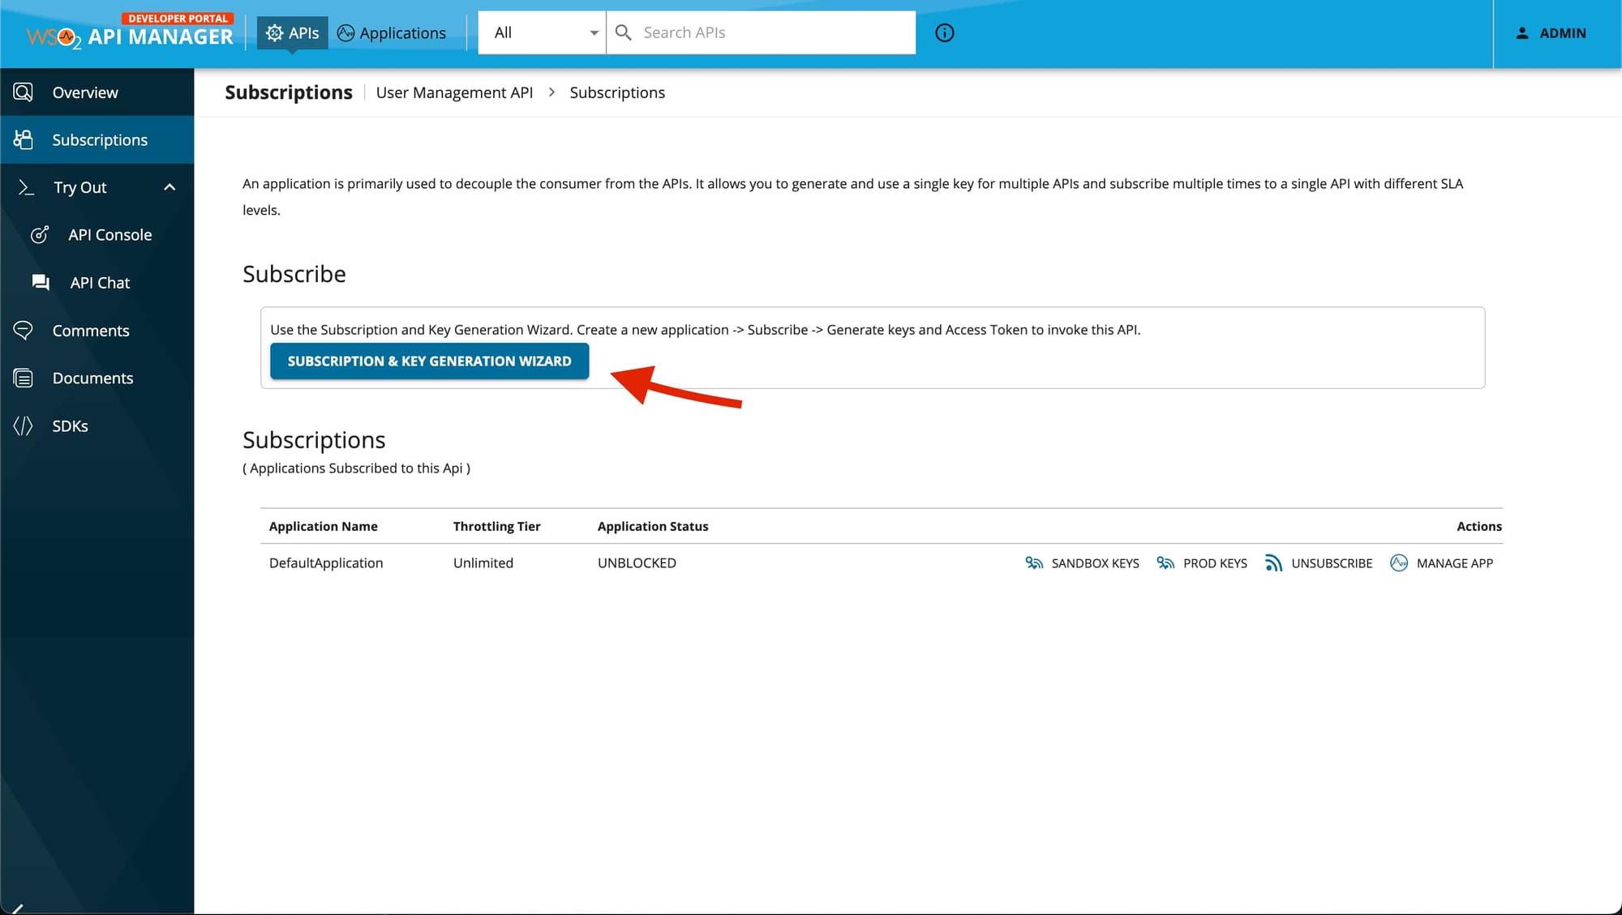Click the Subscriptions page title
The width and height of the screenshot is (1622, 915).
(x=289, y=92)
